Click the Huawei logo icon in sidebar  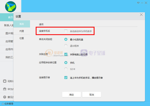[5, 89]
